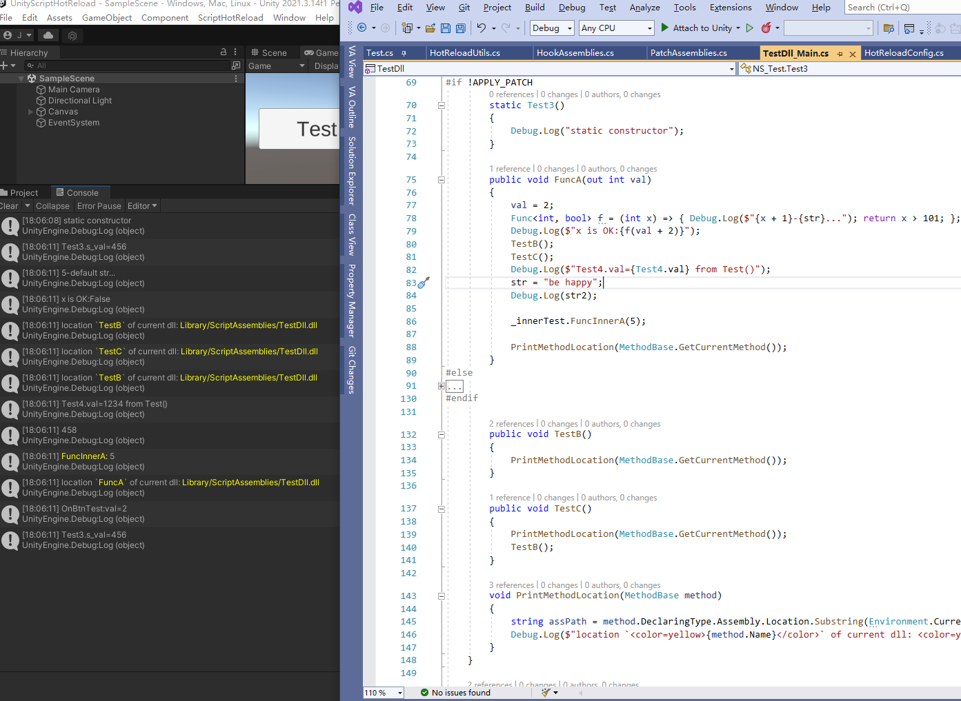The width and height of the screenshot is (961, 701).
Task: Open the Hierarchy panel three-dot menu
Action: point(235,52)
